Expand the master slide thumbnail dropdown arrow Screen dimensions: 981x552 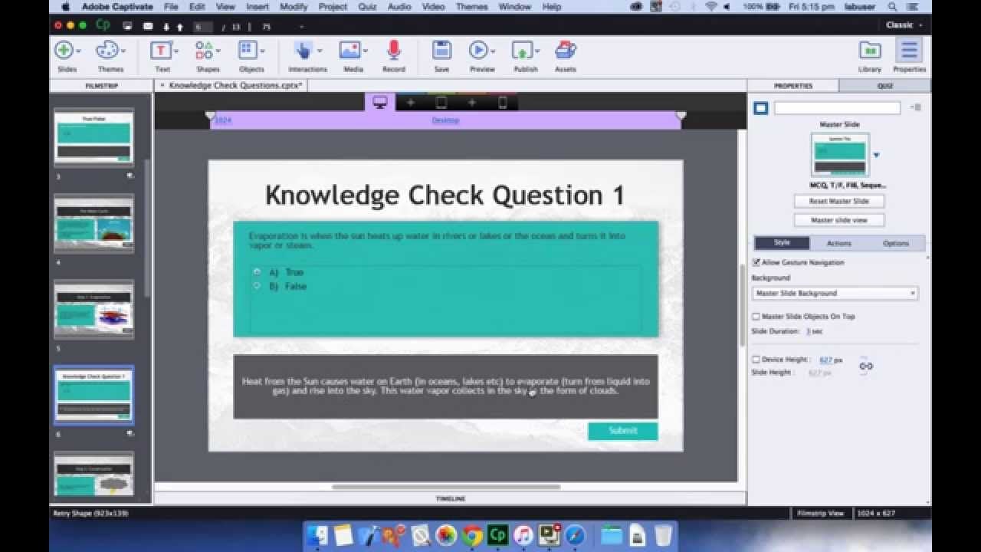(x=876, y=155)
